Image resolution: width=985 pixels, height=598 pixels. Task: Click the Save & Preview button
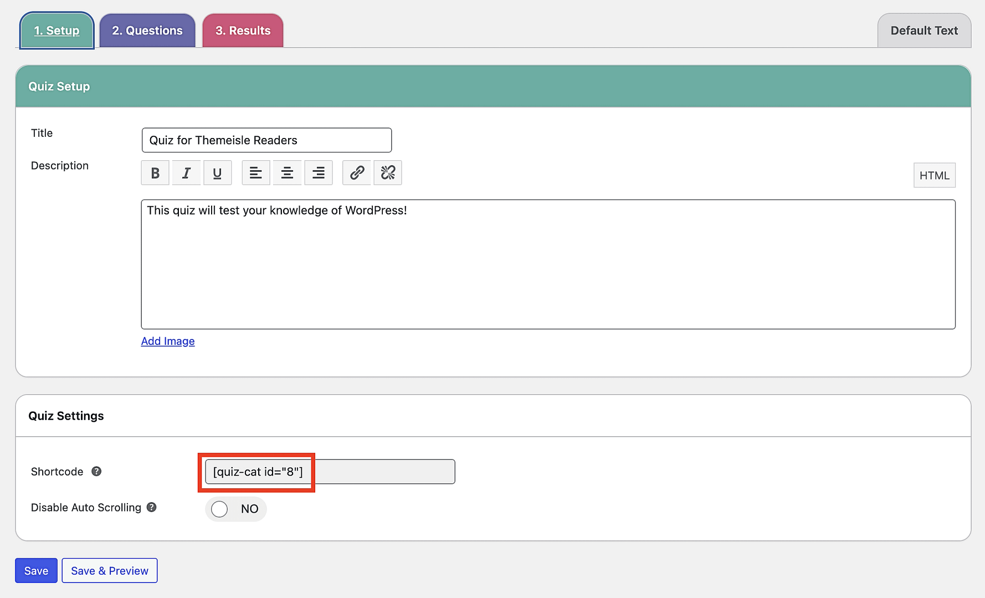click(x=110, y=570)
